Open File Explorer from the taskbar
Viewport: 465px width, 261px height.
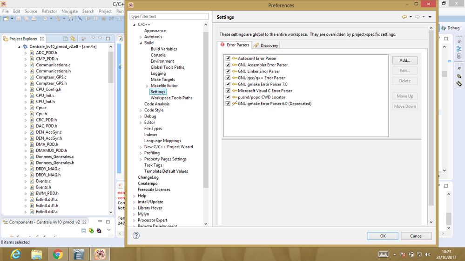37,254
